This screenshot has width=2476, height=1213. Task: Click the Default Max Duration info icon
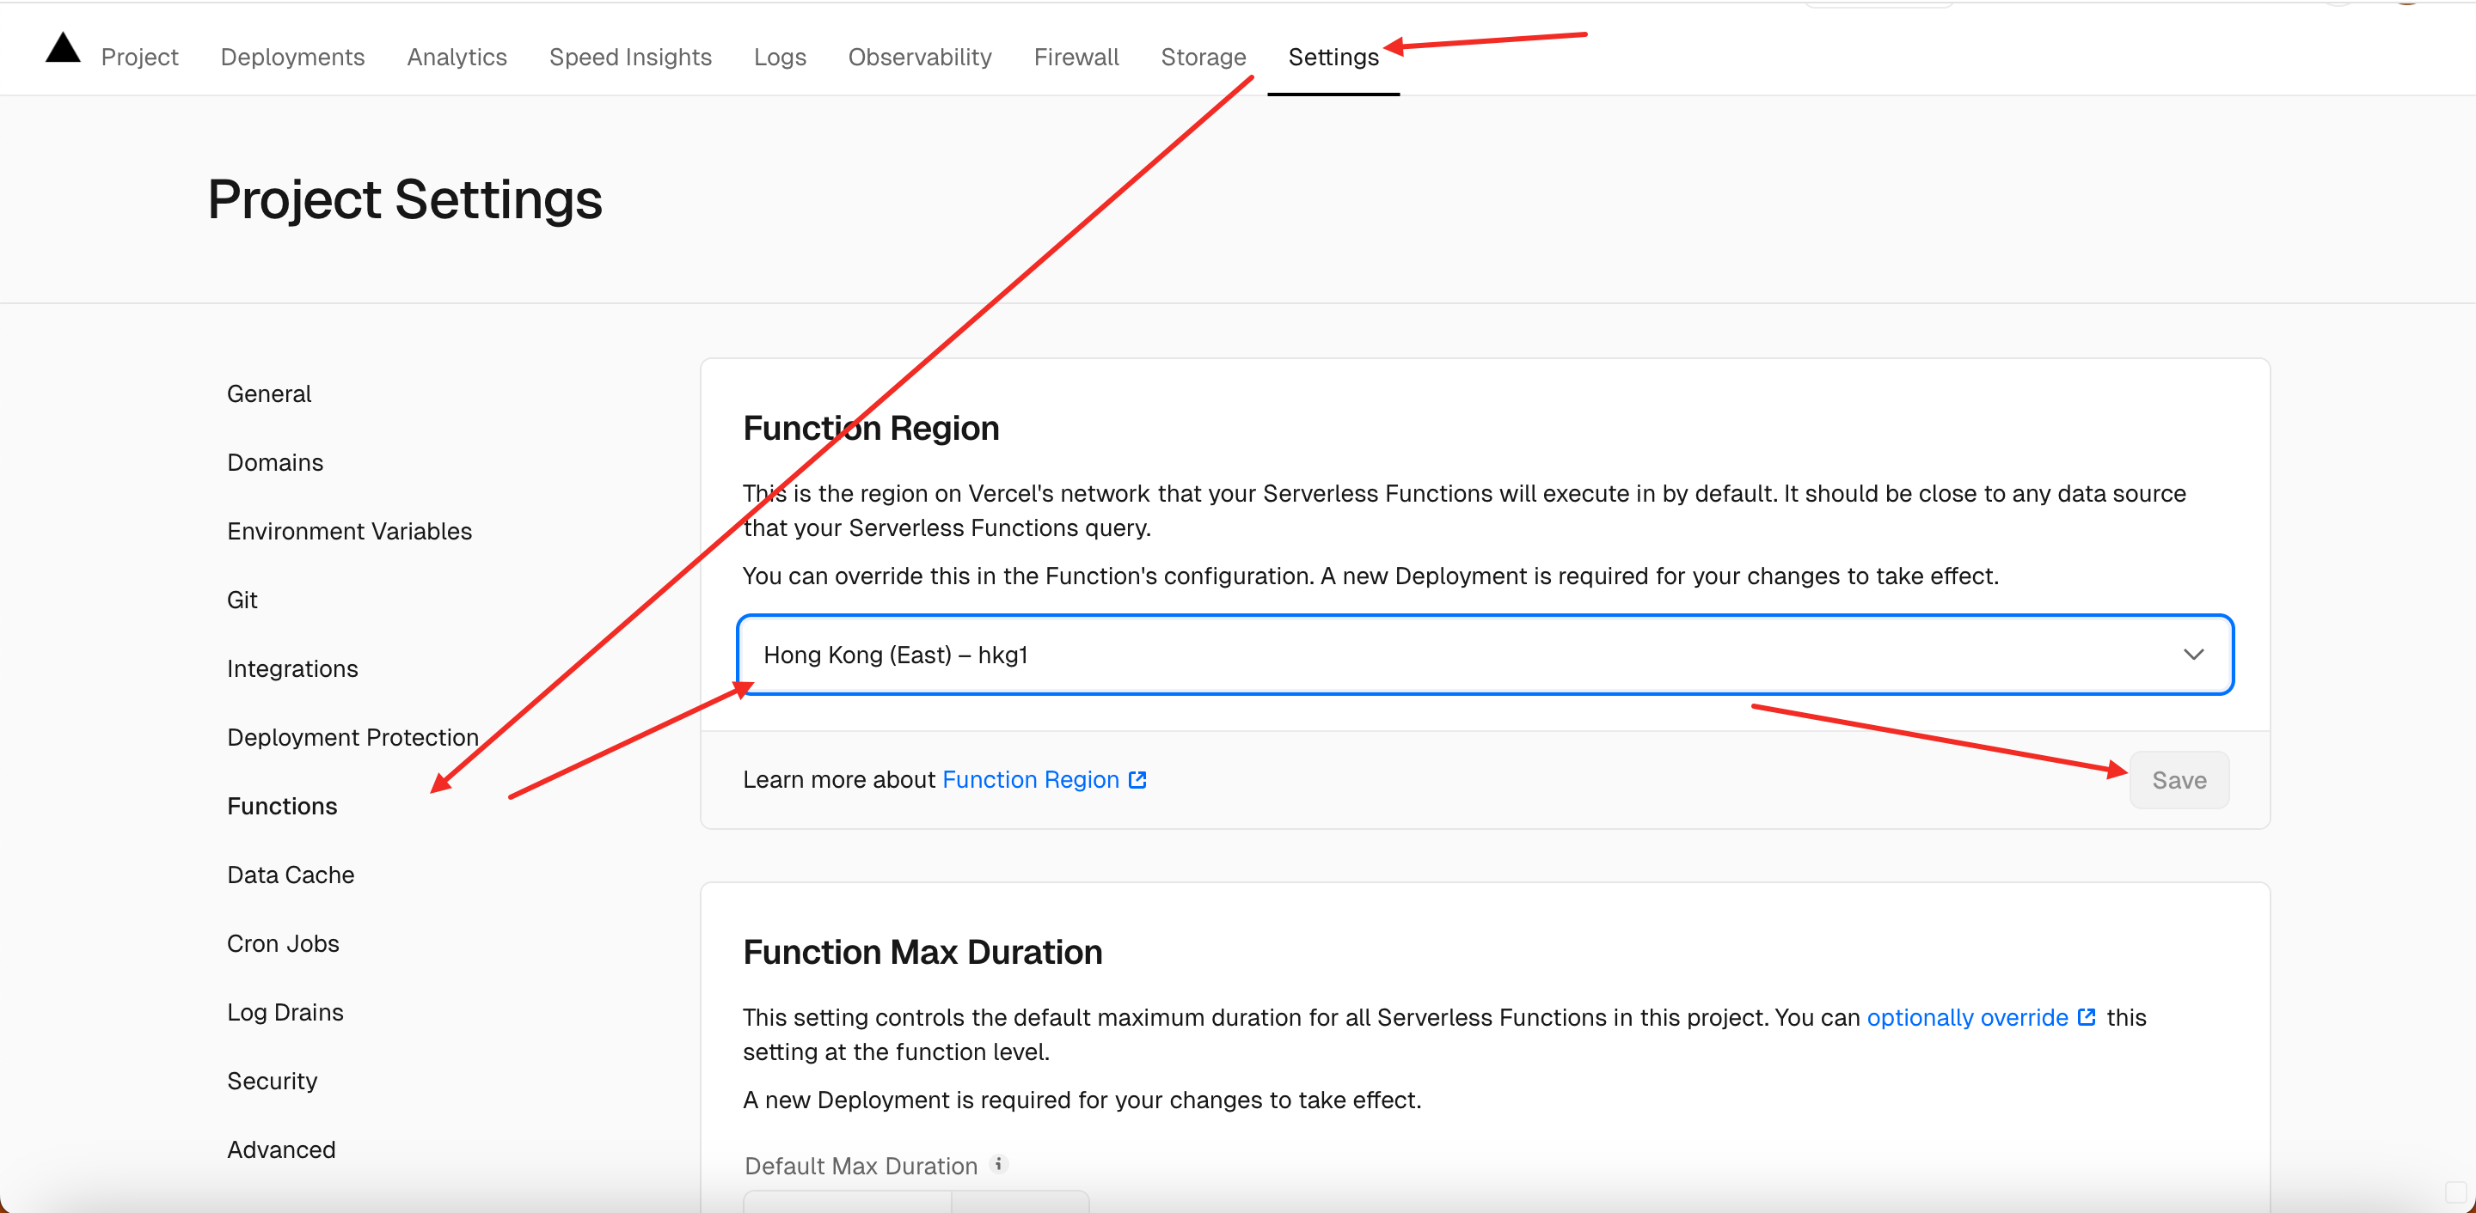[1000, 1164]
